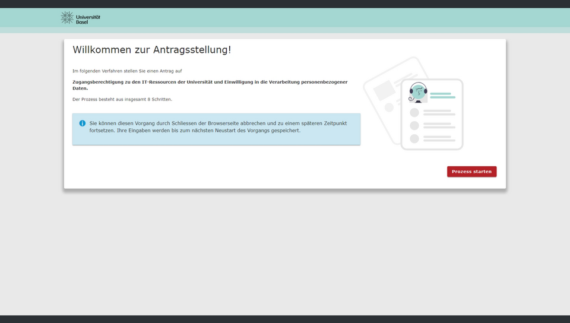Click the bottom grey circle in card illustration

414,138
